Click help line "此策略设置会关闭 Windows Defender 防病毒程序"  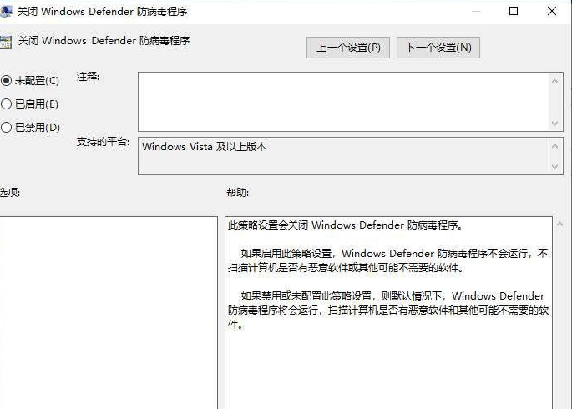pyautogui.click(x=346, y=225)
